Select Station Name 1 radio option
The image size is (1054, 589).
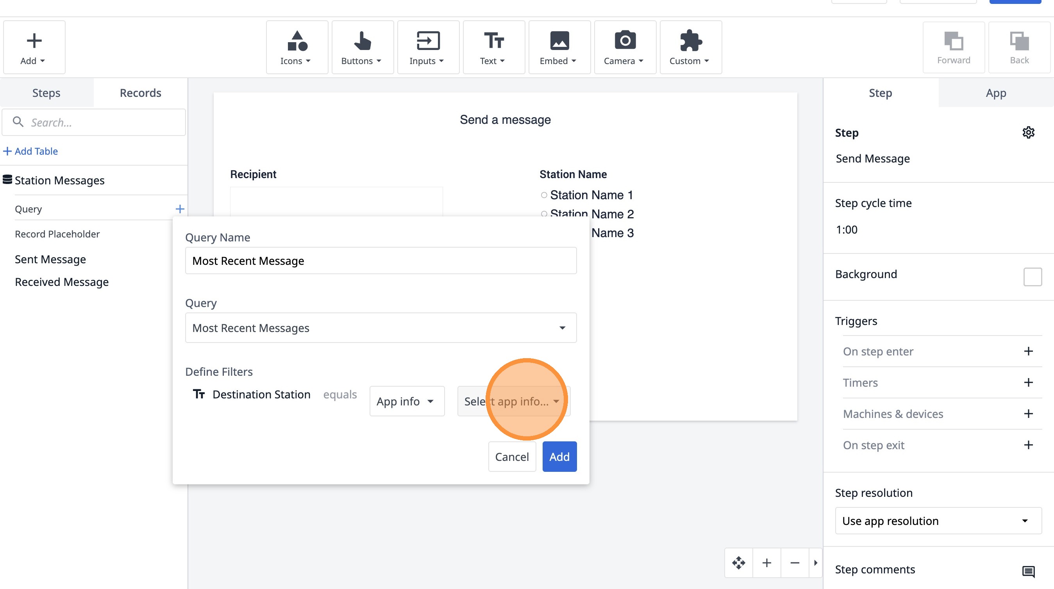pos(544,195)
